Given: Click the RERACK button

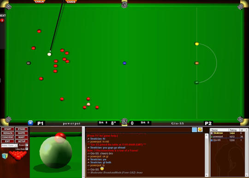Looking at the screenshot, I should pyautogui.click(x=8, y=133).
